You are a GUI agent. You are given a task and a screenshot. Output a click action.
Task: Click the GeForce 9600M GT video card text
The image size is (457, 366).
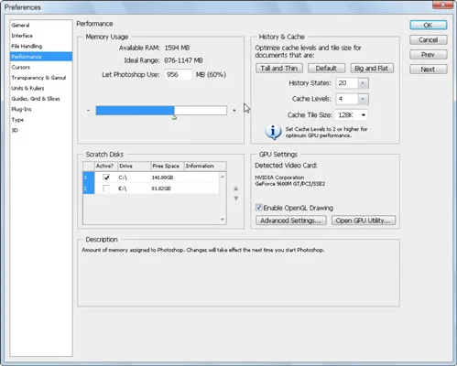tap(290, 184)
